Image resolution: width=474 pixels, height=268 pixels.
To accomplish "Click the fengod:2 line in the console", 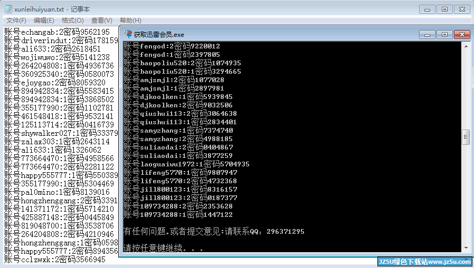I will point(172,46).
